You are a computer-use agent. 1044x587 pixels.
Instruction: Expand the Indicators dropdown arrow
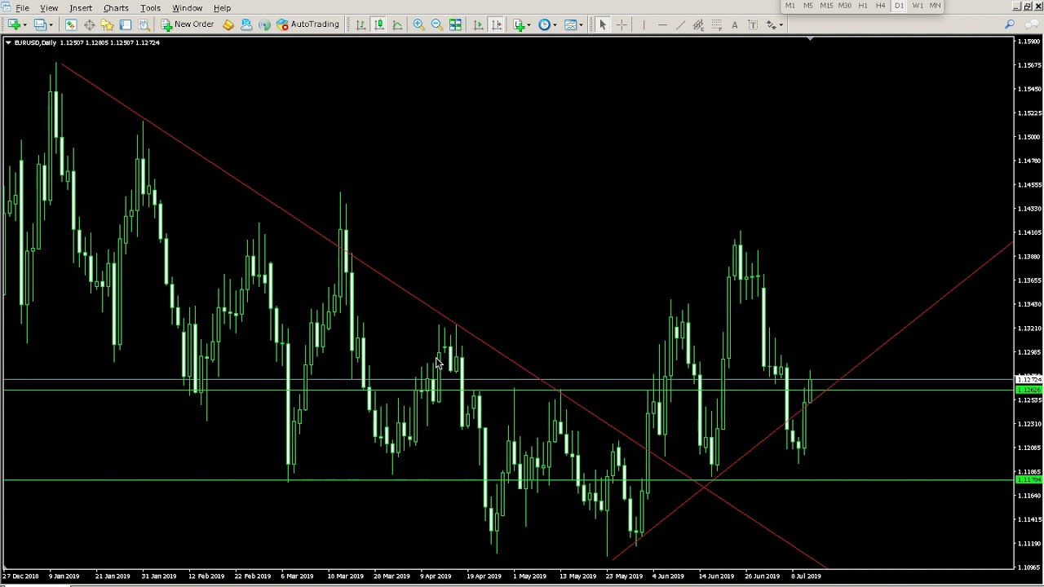click(x=529, y=24)
